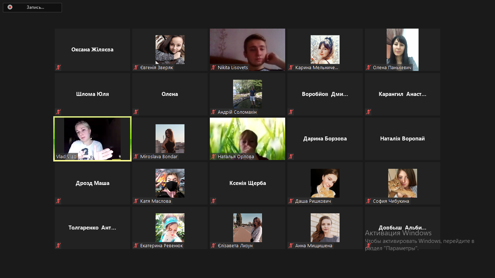The height and width of the screenshot is (278, 495).
Task: Open Єлізавета Лизун's street profile photo
Action: (247, 228)
